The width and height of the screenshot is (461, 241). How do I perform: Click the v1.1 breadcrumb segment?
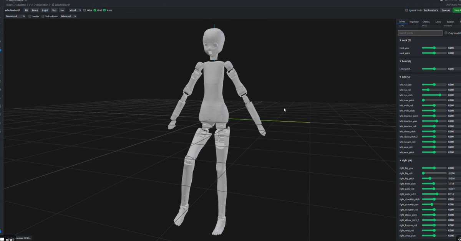click(32, 5)
